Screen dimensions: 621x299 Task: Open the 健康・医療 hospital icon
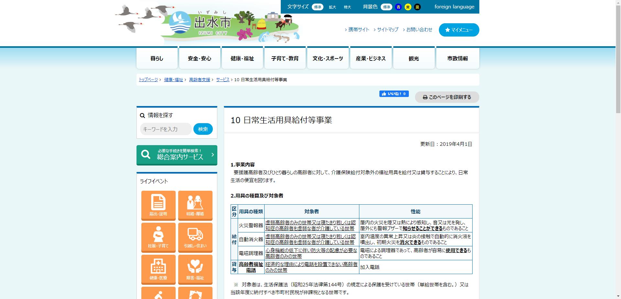tap(158, 270)
